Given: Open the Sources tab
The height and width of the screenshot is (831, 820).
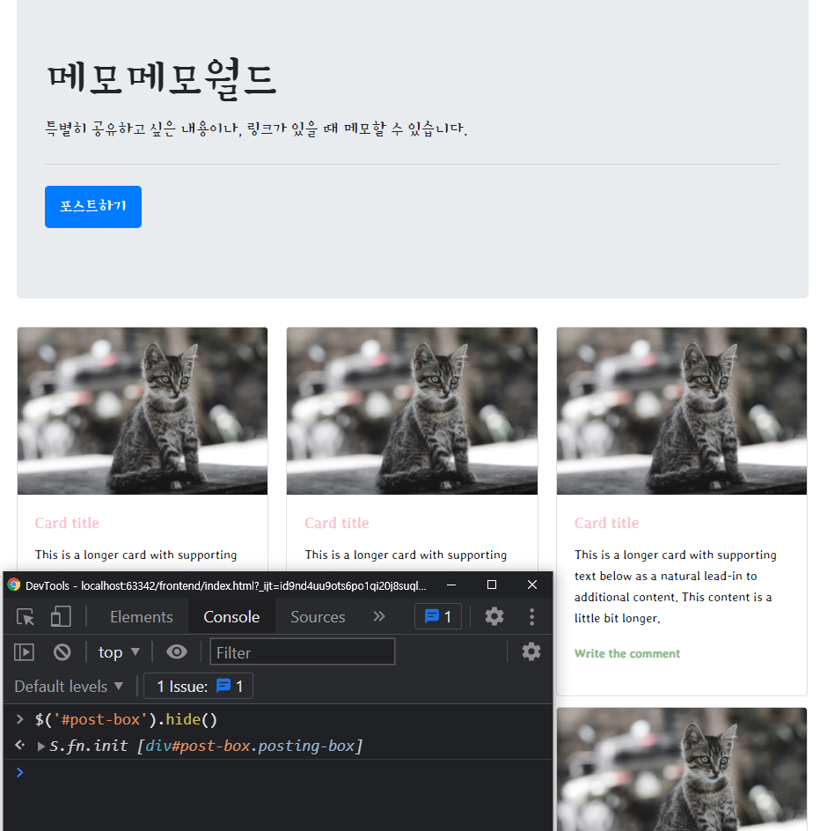Looking at the screenshot, I should coord(318,617).
